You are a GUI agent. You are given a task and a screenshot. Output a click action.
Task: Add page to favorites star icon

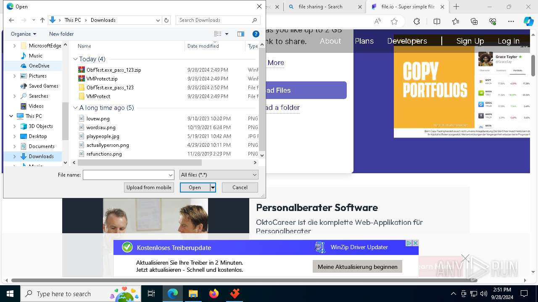click(x=394, y=21)
